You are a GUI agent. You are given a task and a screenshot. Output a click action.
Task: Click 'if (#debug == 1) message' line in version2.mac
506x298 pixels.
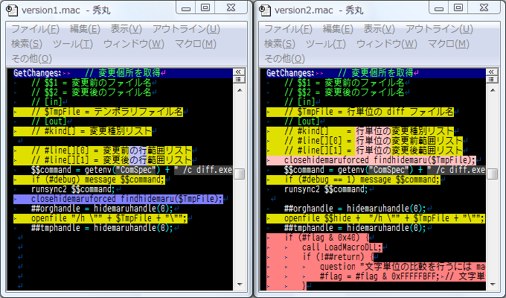(353, 180)
